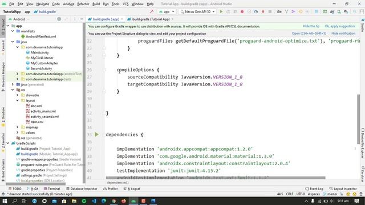Toggle the Build Variants side tab
Screen dimensions: 365x205
(3, 170)
